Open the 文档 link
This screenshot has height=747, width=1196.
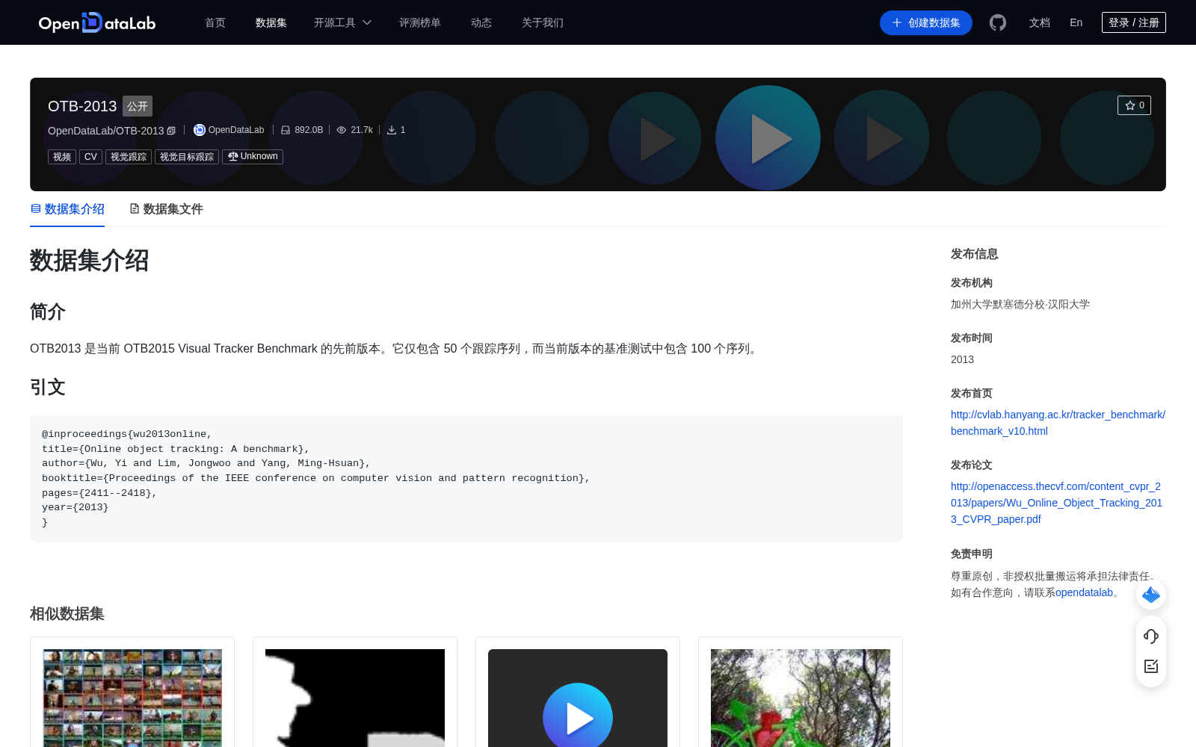tap(1040, 22)
